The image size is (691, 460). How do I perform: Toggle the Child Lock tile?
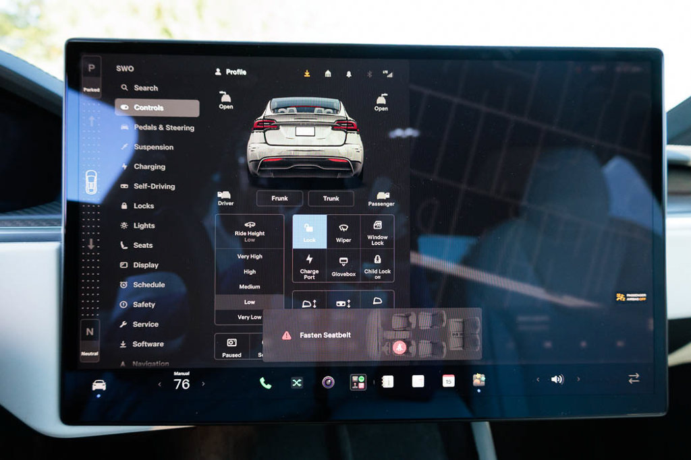click(377, 266)
